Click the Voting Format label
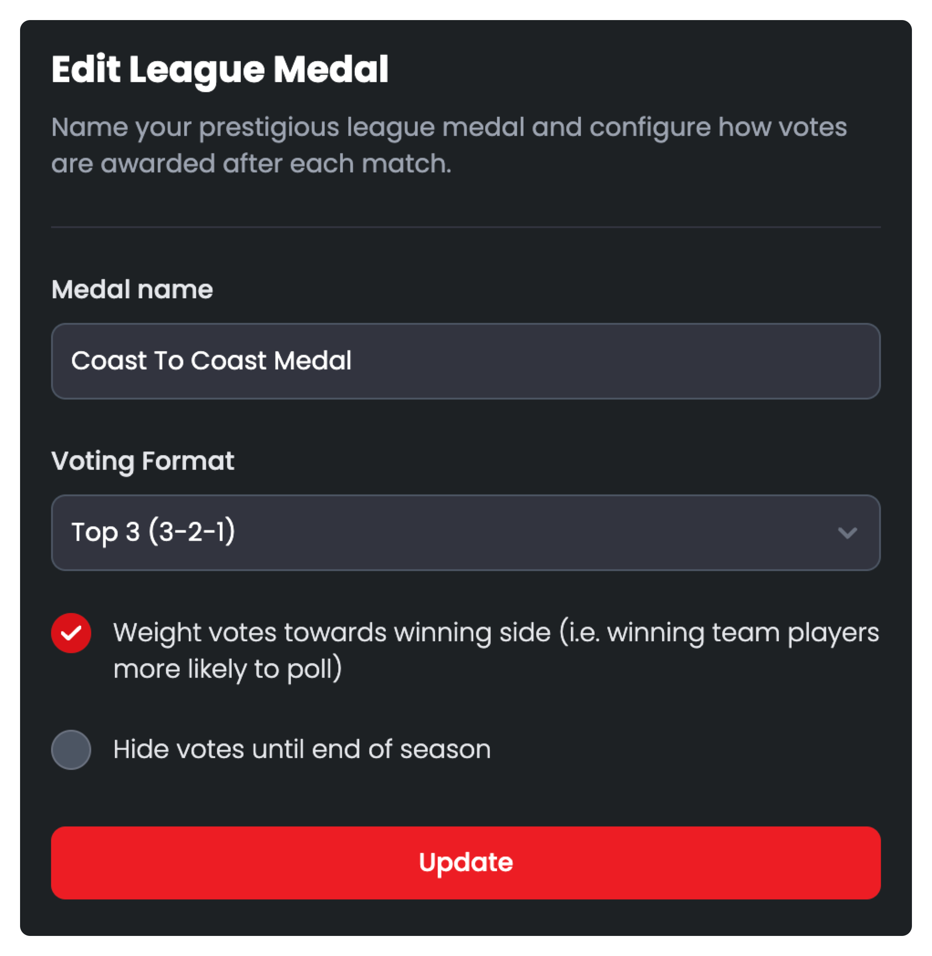932x956 pixels. tap(143, 461)
